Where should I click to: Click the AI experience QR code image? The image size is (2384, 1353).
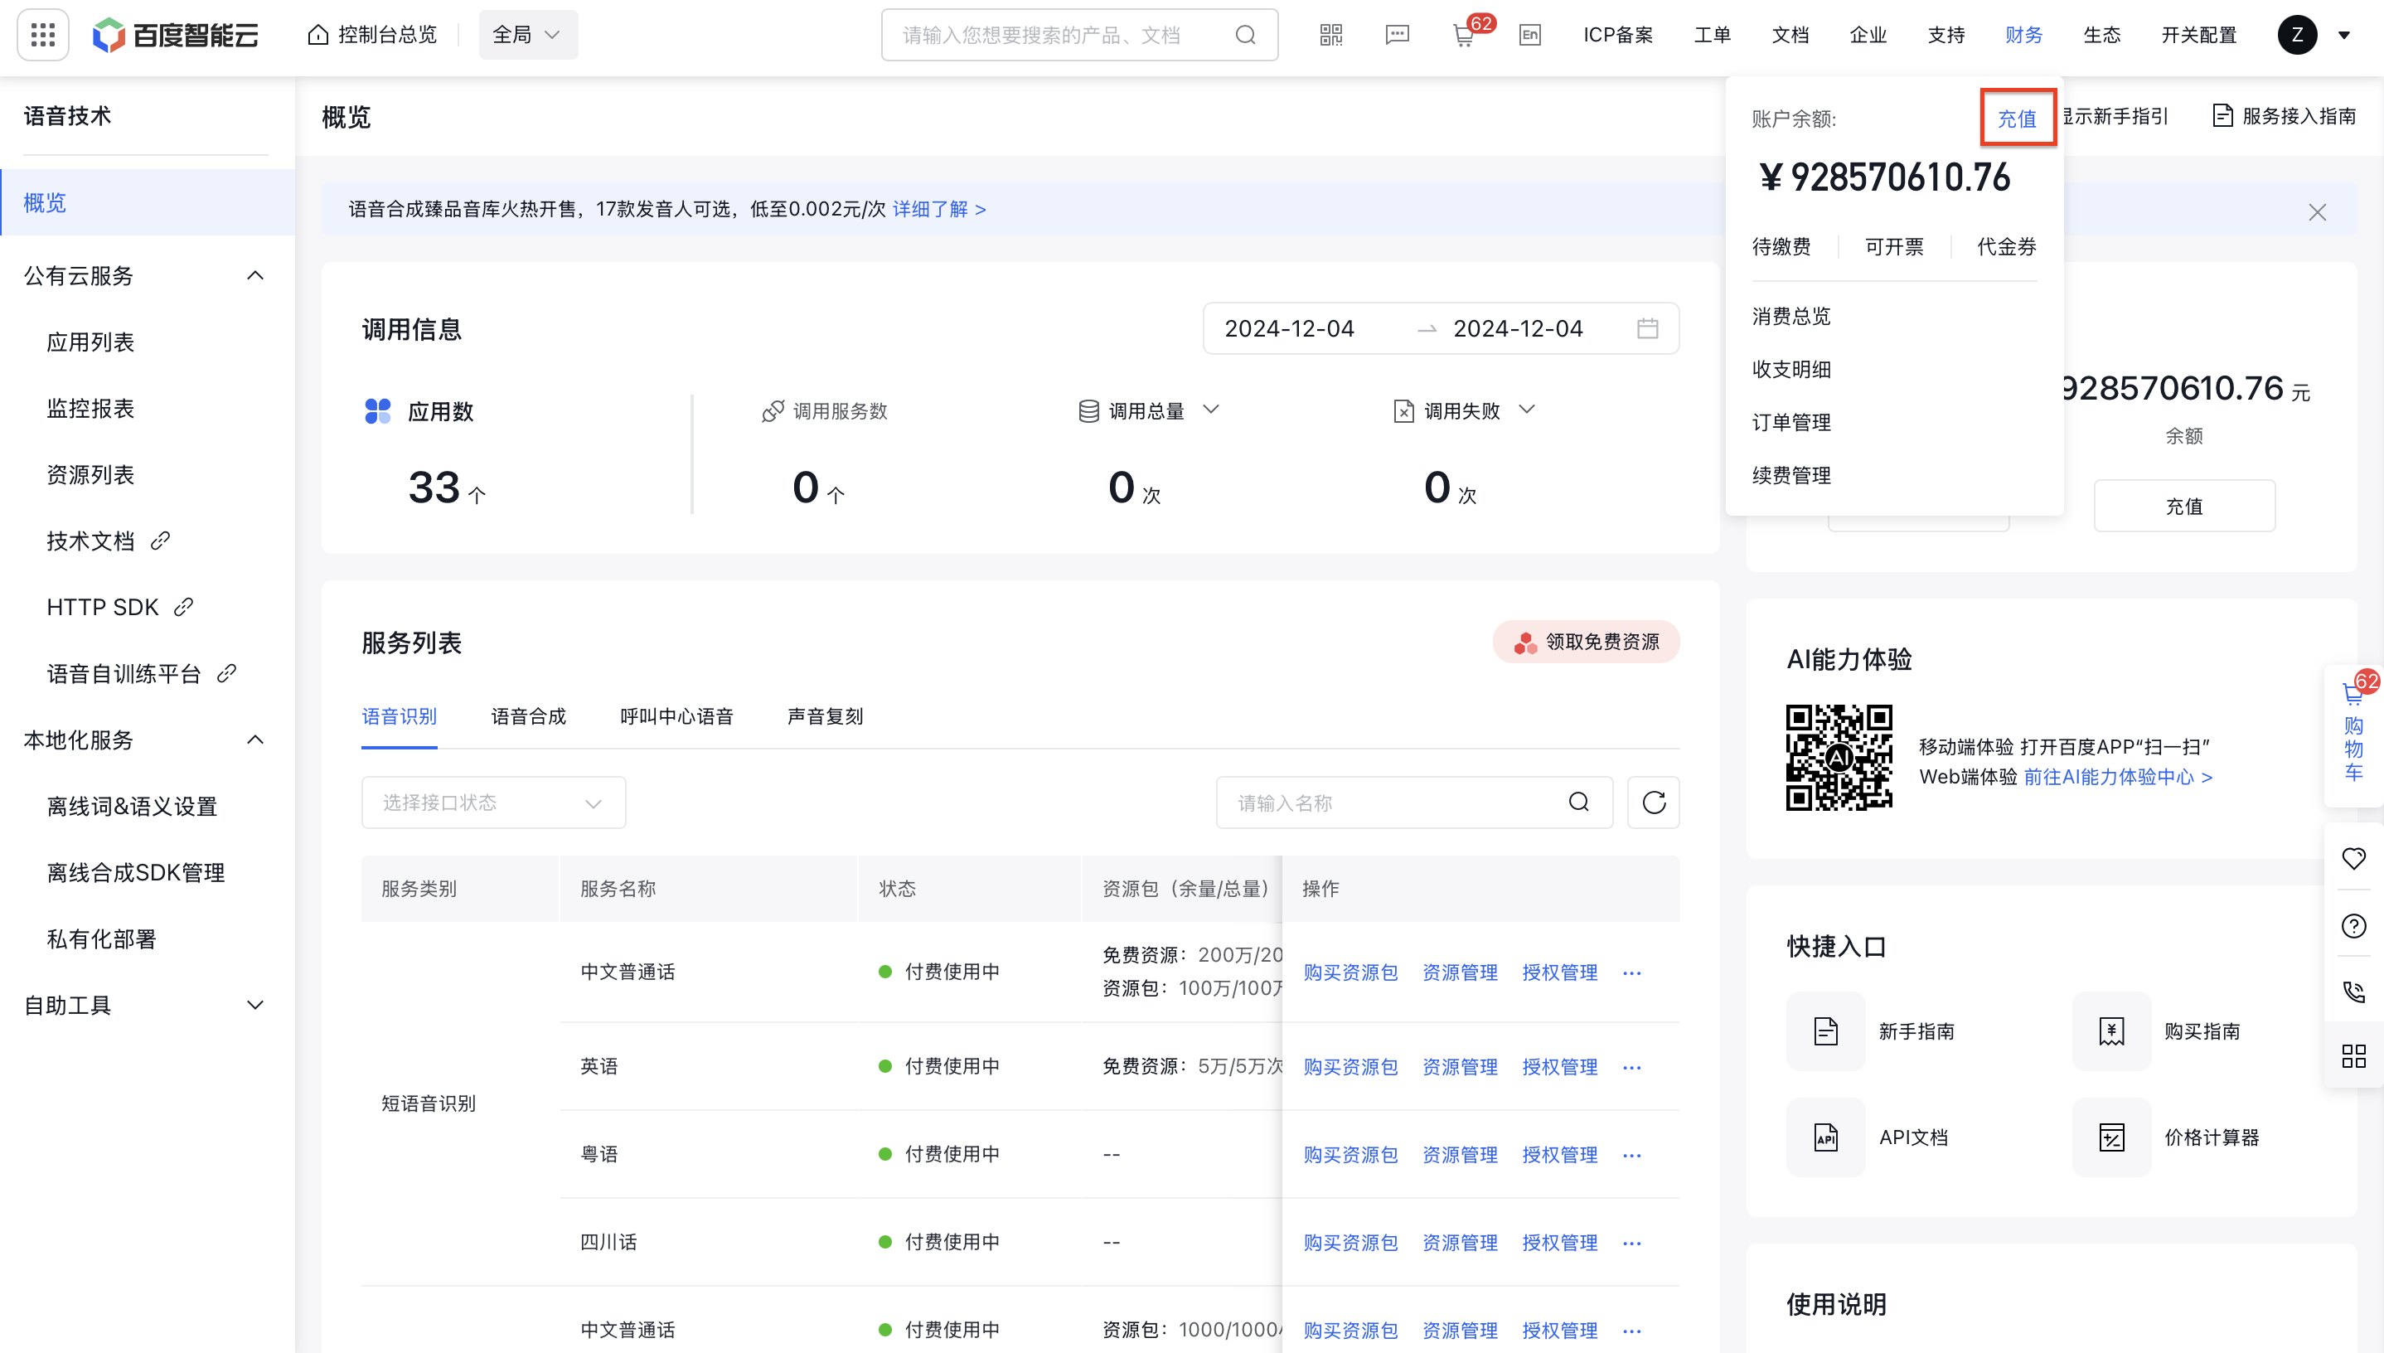click(1839, 759)
